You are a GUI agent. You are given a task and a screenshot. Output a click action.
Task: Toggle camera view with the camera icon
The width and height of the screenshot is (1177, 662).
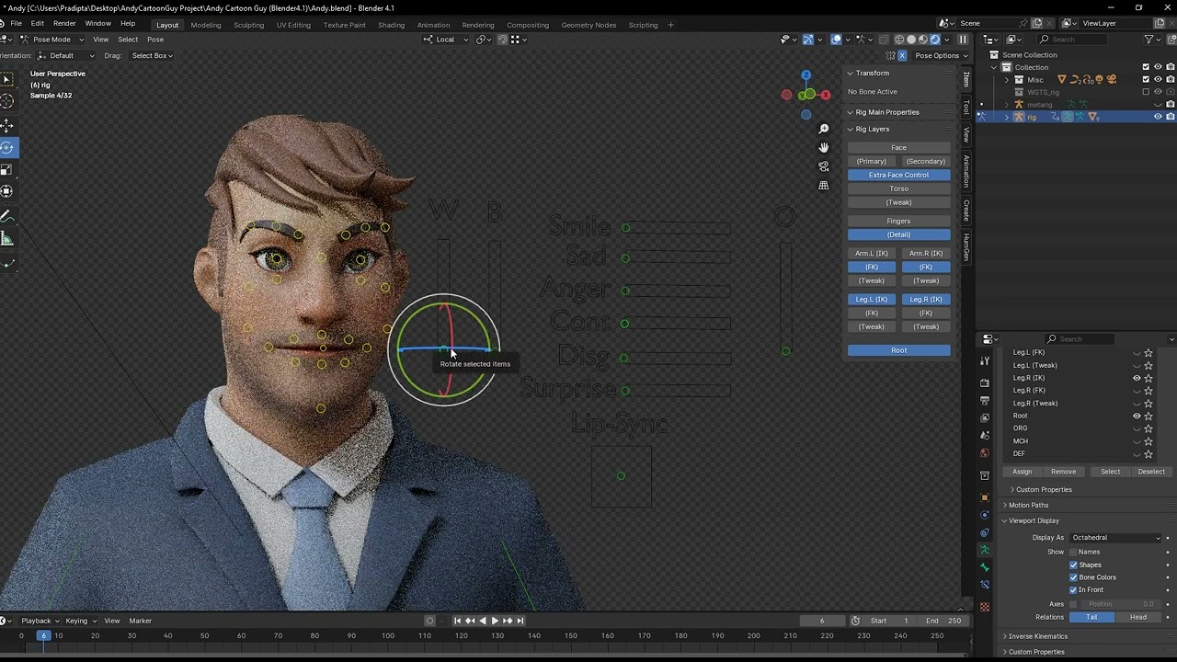point(824,166)
